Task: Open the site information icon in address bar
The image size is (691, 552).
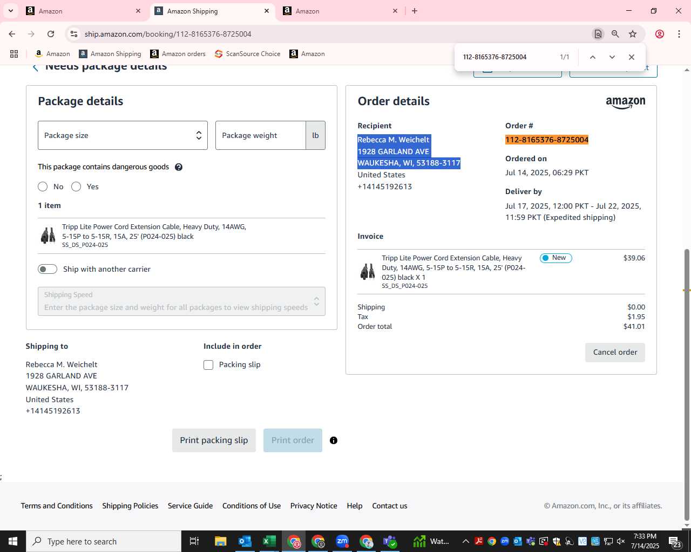Action: click(x=74, y=34)
